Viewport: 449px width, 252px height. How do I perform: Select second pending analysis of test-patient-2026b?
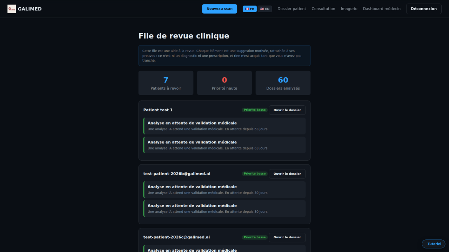[x=224, y=209]
